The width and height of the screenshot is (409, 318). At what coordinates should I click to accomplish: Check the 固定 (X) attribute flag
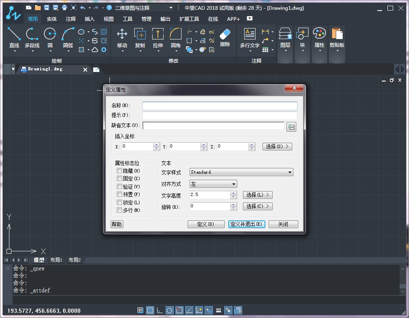click(119, 179)
